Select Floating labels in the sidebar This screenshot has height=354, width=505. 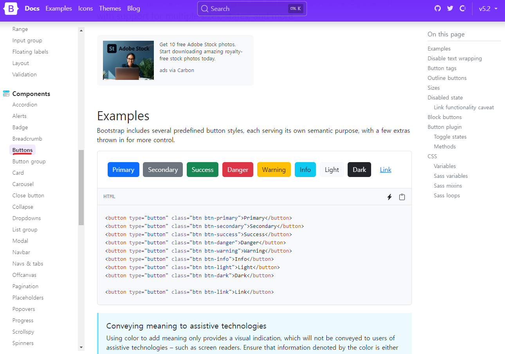click(30, 52)
